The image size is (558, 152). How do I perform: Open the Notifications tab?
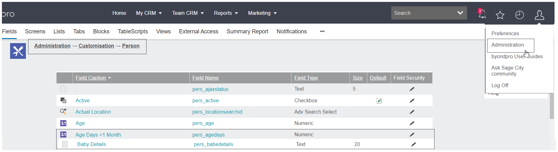tap(291, 31)
